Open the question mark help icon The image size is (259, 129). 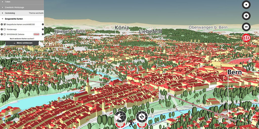tap(152, 116)
